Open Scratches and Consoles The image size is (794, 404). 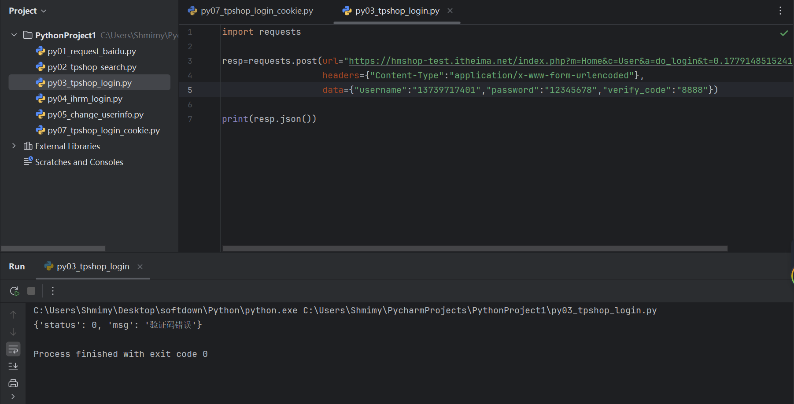(x=79, y=162)
